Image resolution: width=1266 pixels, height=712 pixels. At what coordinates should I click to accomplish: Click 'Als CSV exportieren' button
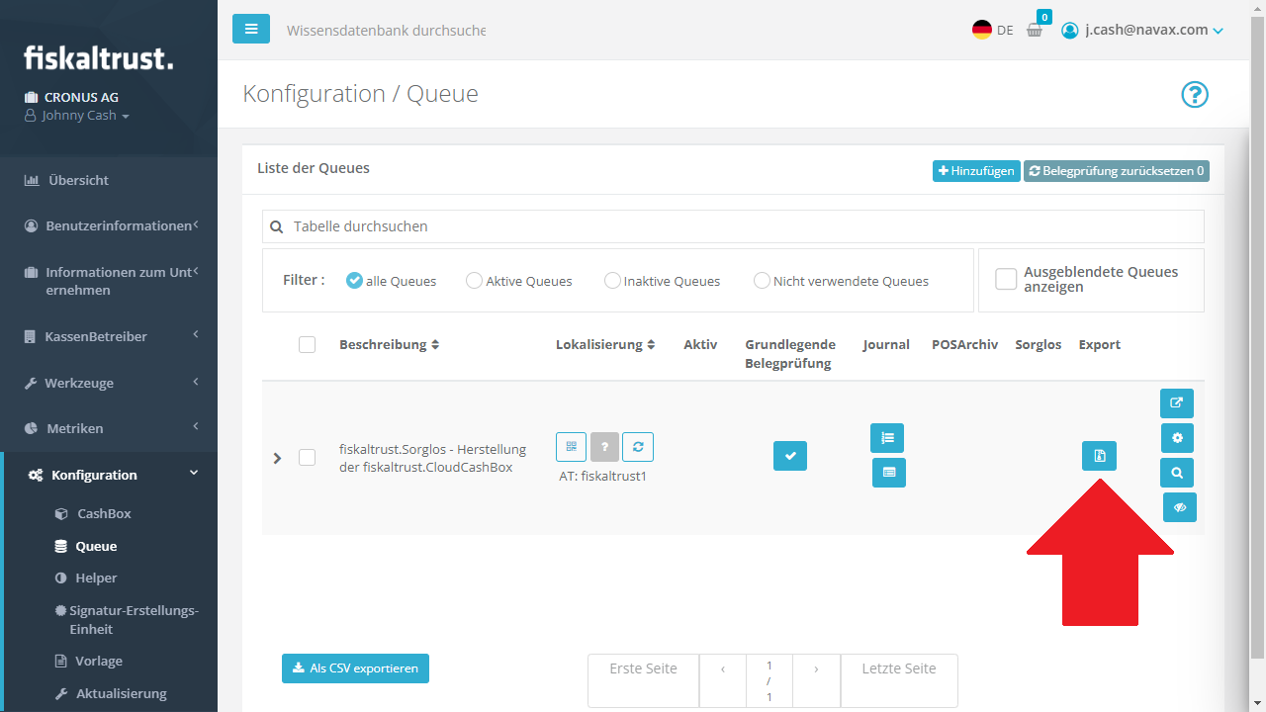pos(355,668)
